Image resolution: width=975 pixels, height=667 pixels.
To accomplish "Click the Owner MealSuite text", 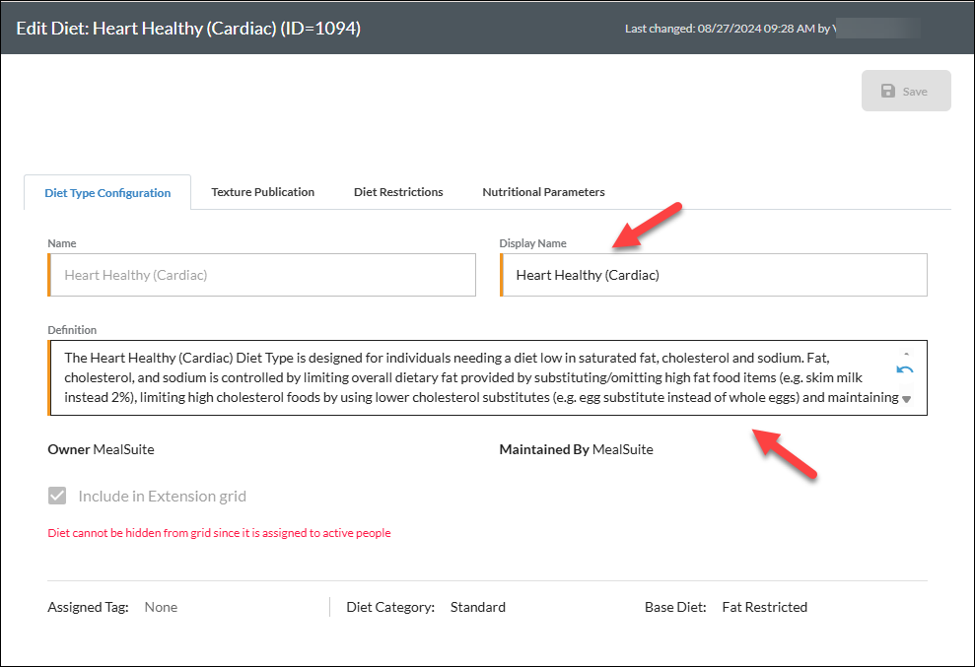I will [101, 449].
